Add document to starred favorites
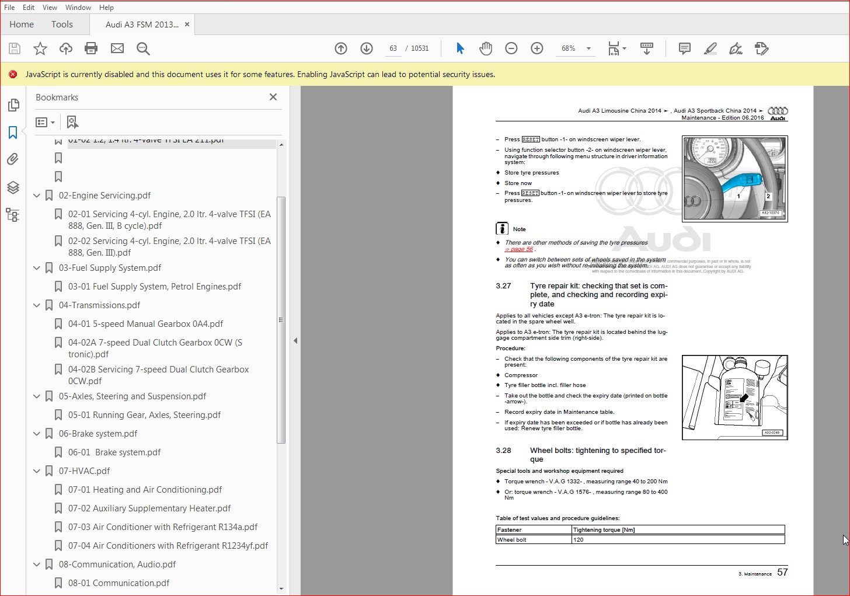Image resolution: width=850 pixels, height=596 pixels. (x=40, y=48)
